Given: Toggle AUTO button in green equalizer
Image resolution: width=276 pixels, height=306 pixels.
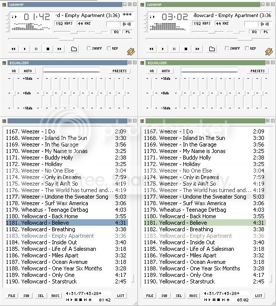Looking at the screenshot, I should [x=166, y=71].
